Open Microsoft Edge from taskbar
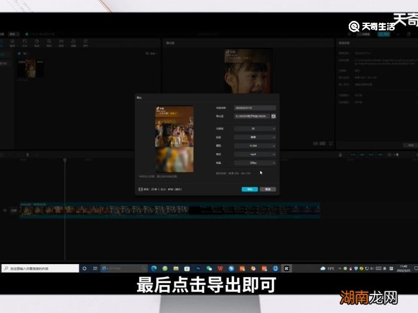The image size is (418, 313). click(x=154, y=268)
